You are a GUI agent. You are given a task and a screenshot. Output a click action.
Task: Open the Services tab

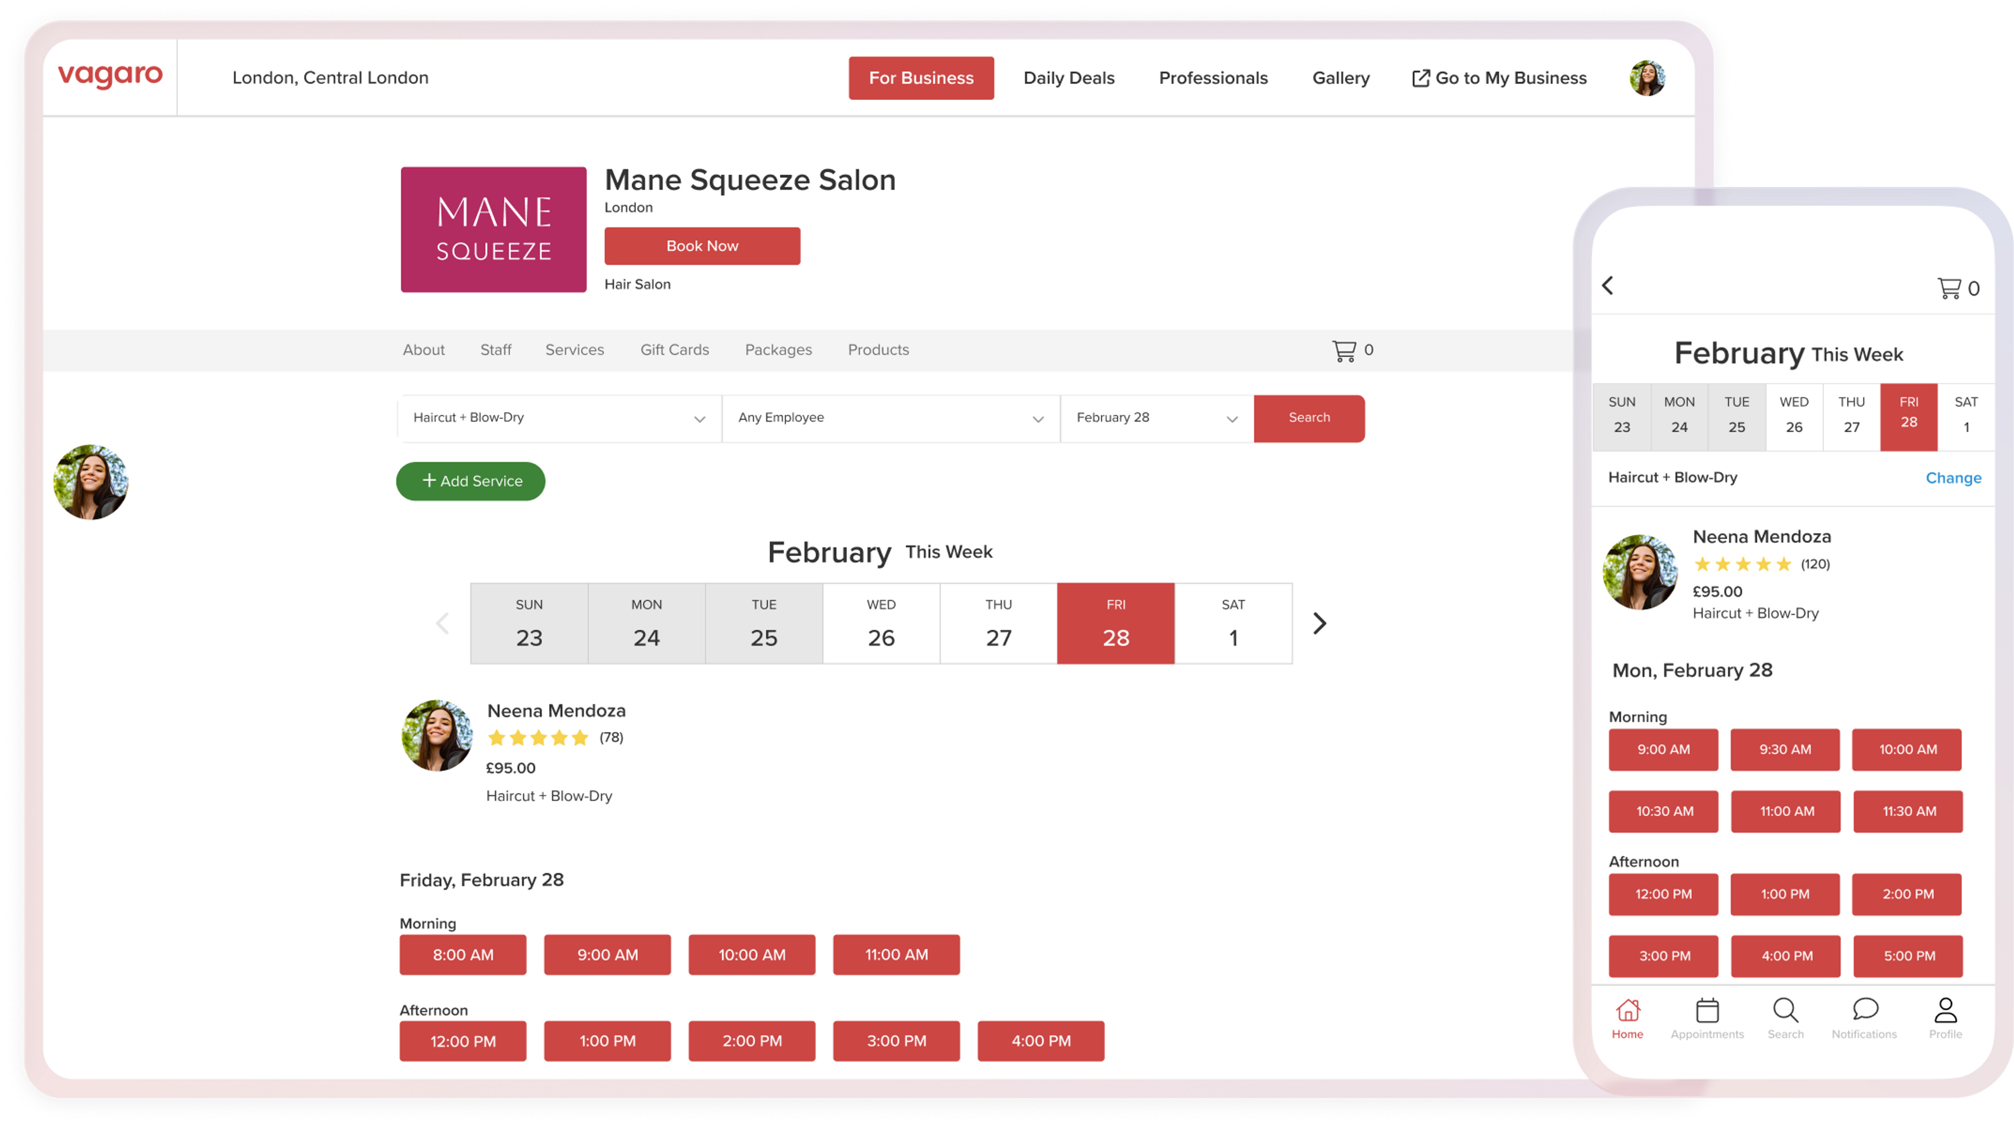click(575, 350)
